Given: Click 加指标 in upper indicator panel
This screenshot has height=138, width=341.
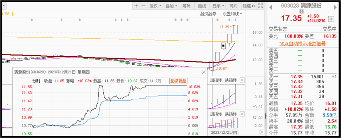Looking at the screenshot, I should (x=216, y=80).
